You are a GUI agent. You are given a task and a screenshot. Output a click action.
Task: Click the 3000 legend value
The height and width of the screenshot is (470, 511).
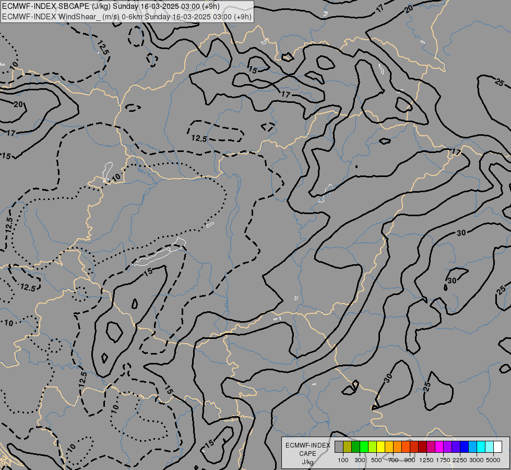pyautogui.click(x=477, y=460)
